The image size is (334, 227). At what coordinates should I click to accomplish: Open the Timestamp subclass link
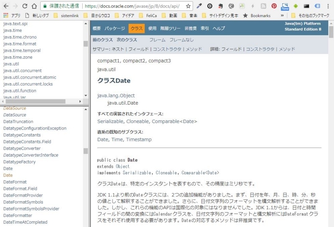pos(139,139)
